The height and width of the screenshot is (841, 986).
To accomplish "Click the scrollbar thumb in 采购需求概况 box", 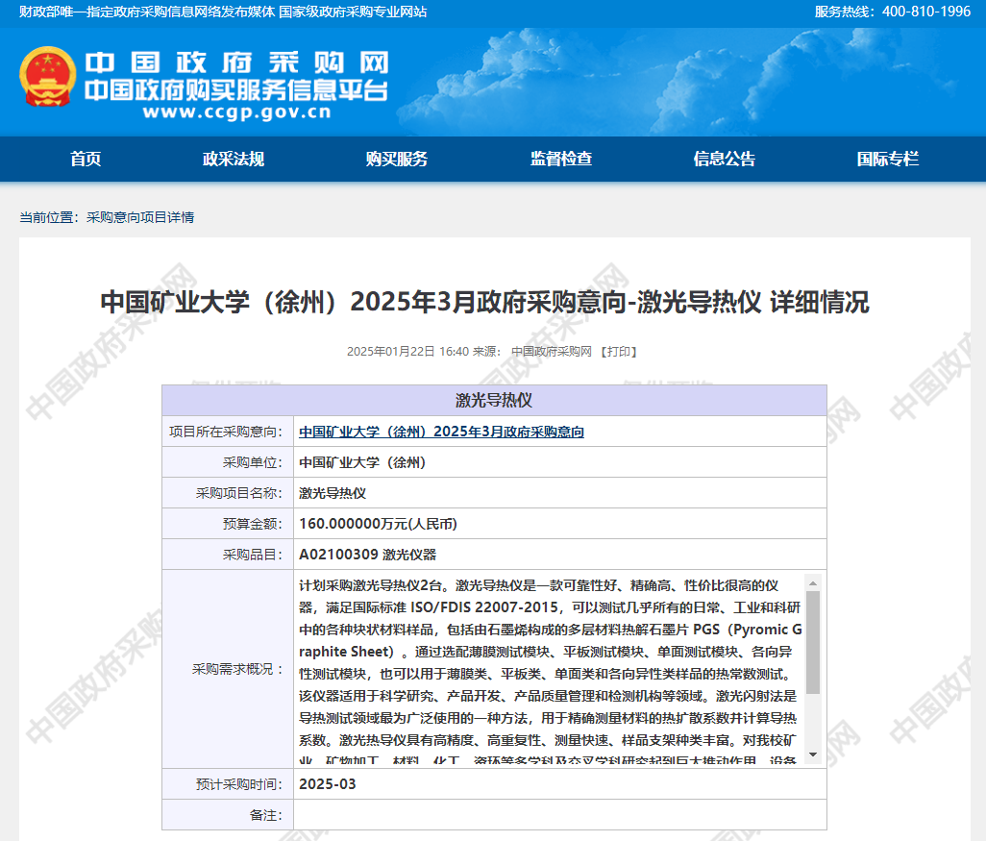I will [812, 642].
